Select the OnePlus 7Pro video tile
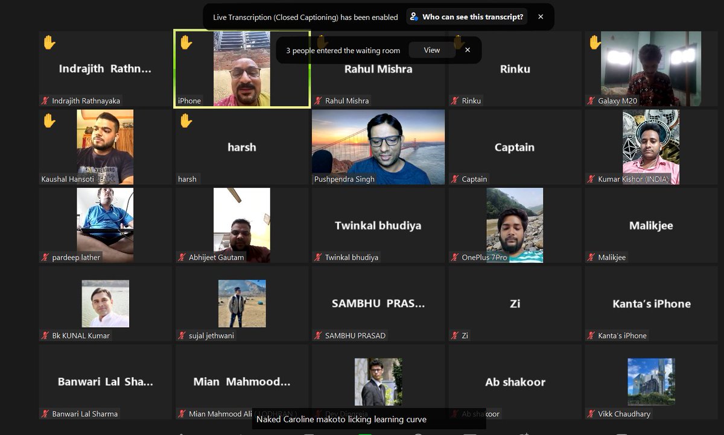Image resolution: width=724 pixels, height=435 pixels. (515, 225)
